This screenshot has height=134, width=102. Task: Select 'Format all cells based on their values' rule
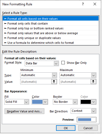click(x=50, y=18)
